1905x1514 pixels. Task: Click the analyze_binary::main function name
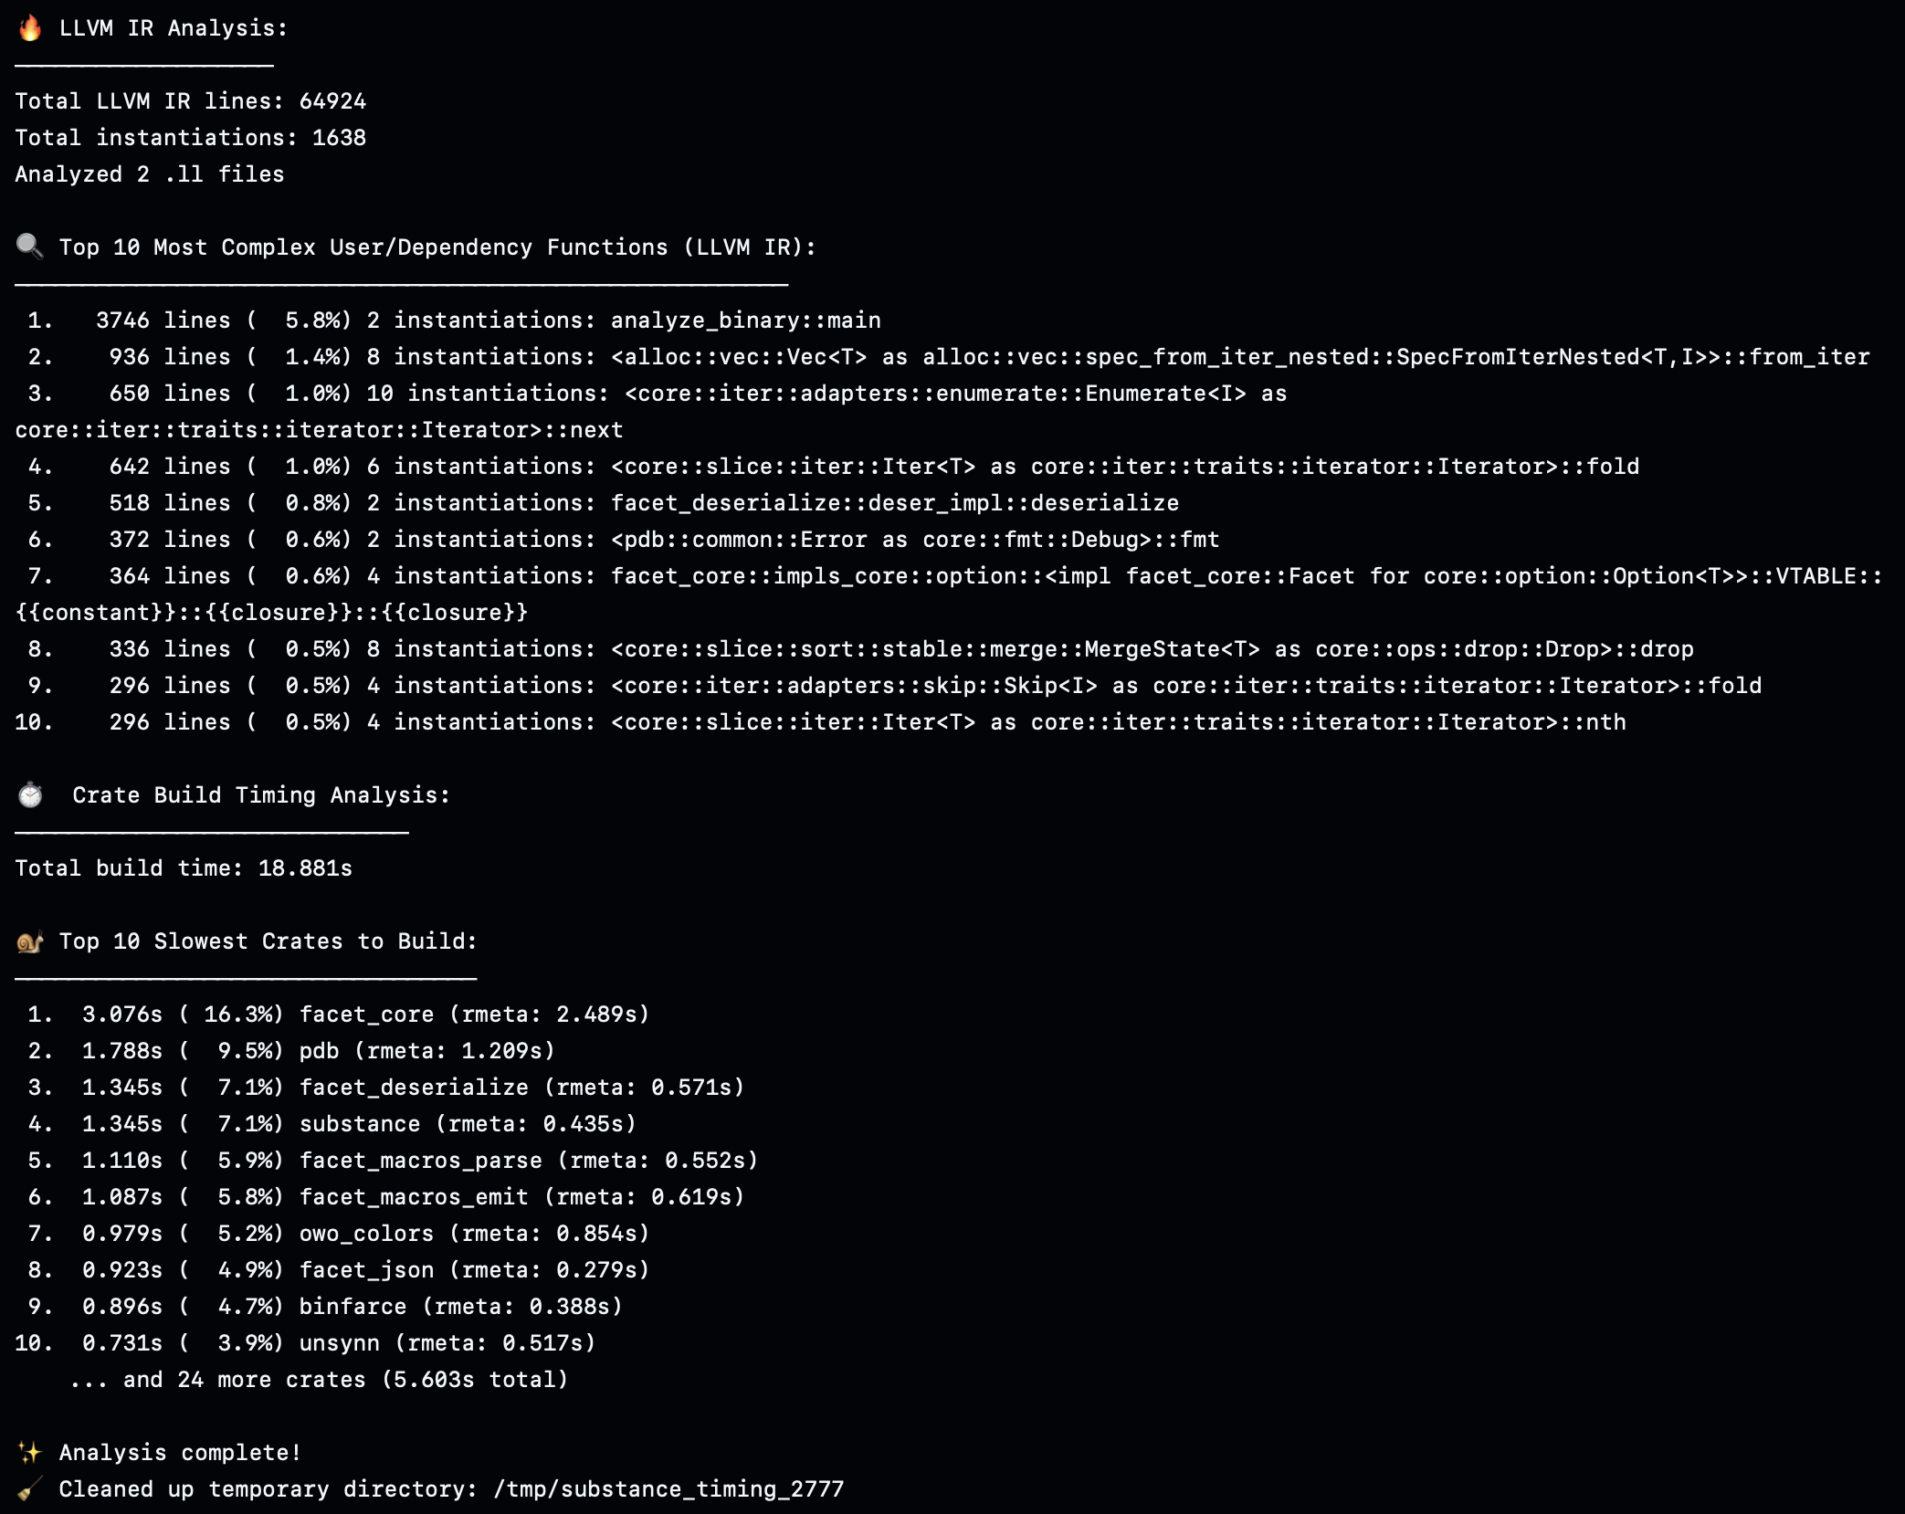[x=745, y=321]
